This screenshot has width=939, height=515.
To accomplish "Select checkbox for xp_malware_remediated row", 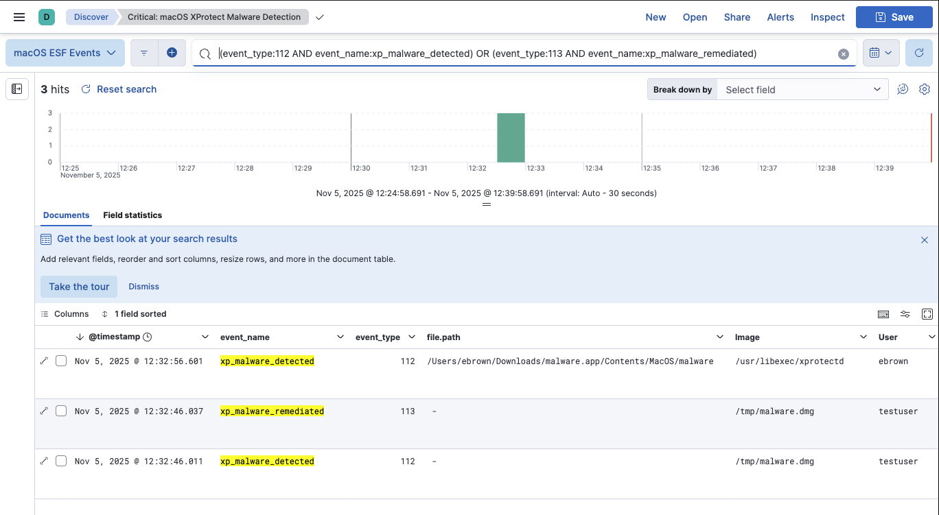I will pyautogui.click(x=61, y=411).
